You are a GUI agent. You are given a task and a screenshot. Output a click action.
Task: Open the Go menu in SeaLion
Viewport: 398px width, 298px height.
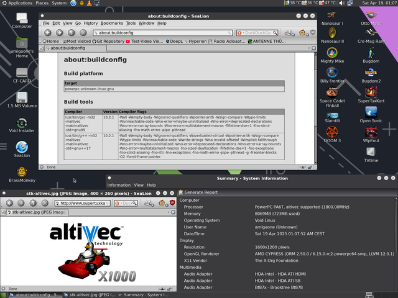tap(78, 23)
